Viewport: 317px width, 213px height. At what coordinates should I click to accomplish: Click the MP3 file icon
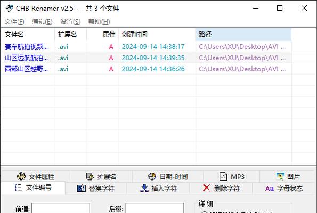pyautogui.click(x=223, y=176)
